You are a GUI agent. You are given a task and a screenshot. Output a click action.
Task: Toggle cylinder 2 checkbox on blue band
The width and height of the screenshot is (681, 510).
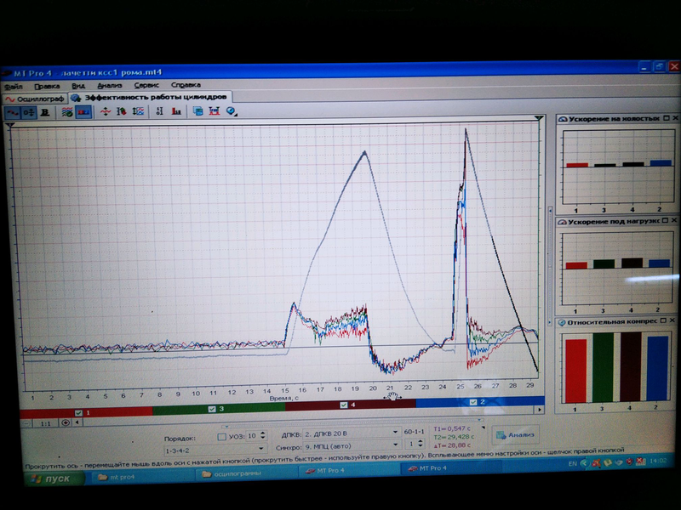[x=473, y=402]
